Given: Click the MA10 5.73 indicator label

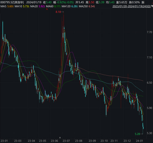Looking at the screenshot, I should point(22,6).
